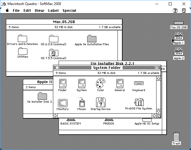Viewport: 191px width, 150px height.
Task: Click the System Folder window close box
Action: pos(57,68)
